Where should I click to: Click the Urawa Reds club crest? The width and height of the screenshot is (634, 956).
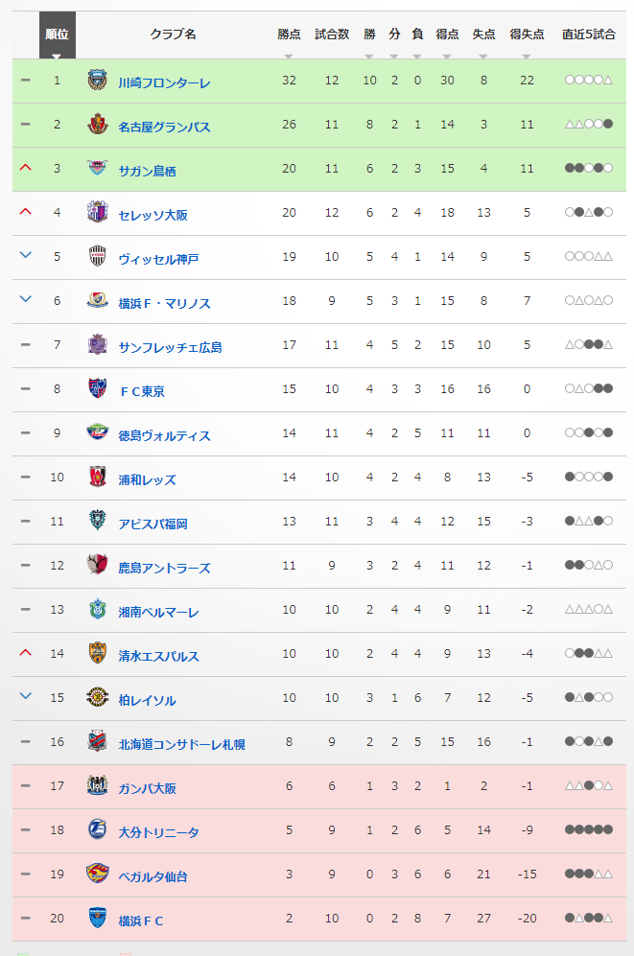(98, 477)
